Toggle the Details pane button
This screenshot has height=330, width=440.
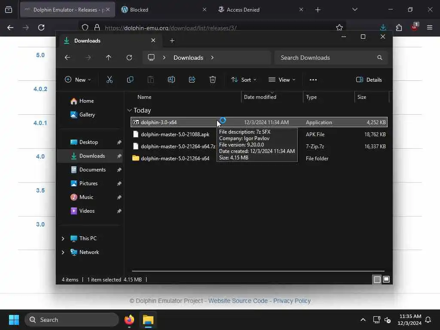tap(369, 79)
